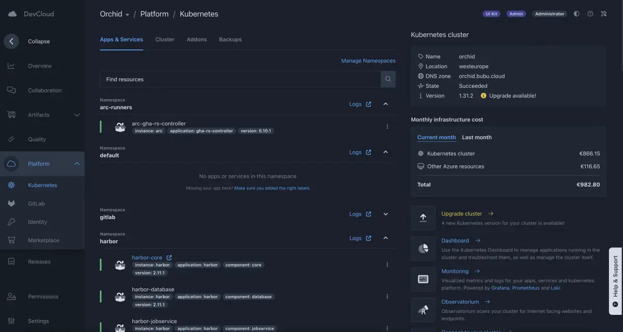
Task: Open the harbor-core link
Action: coord(147,258)
